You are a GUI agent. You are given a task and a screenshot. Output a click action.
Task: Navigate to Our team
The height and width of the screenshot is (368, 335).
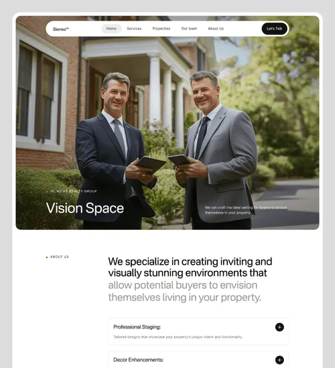[189, 29]
